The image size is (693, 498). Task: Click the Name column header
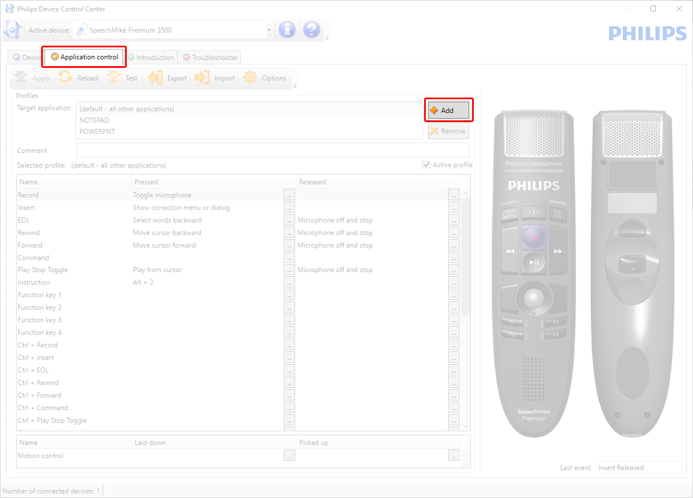tap(74, 182)
